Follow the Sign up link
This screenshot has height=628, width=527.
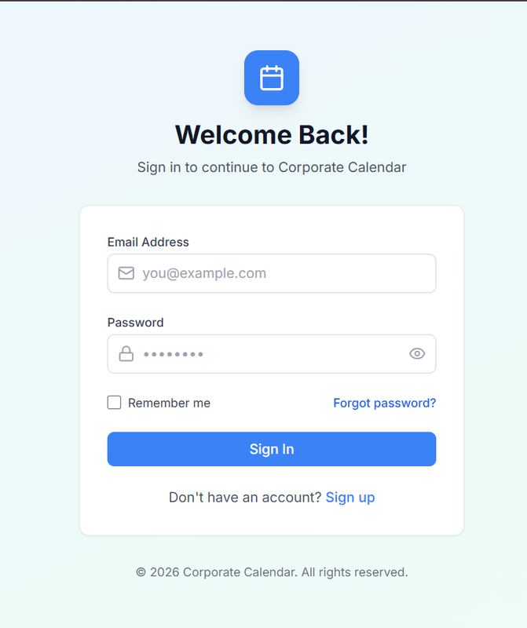click(350, 497)
